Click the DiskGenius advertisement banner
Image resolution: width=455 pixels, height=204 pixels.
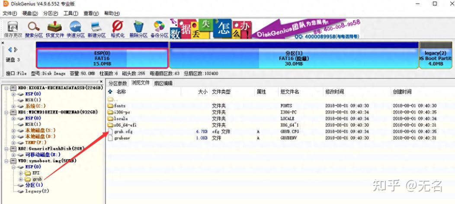[x=265, y=29]
